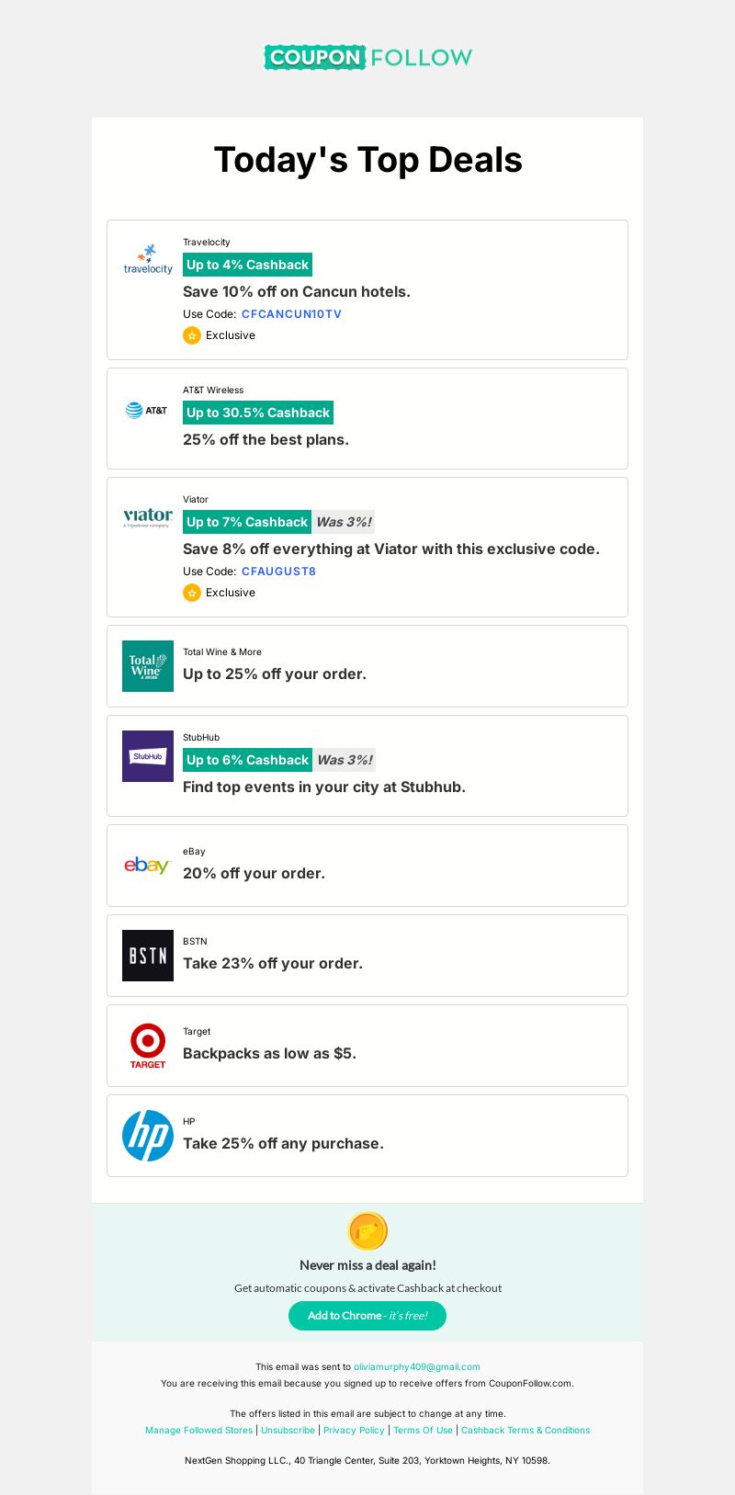The width and height of the screenshot is (735, 1495).
Task: Click the CouponFollow logo at top
Action: 367,57
